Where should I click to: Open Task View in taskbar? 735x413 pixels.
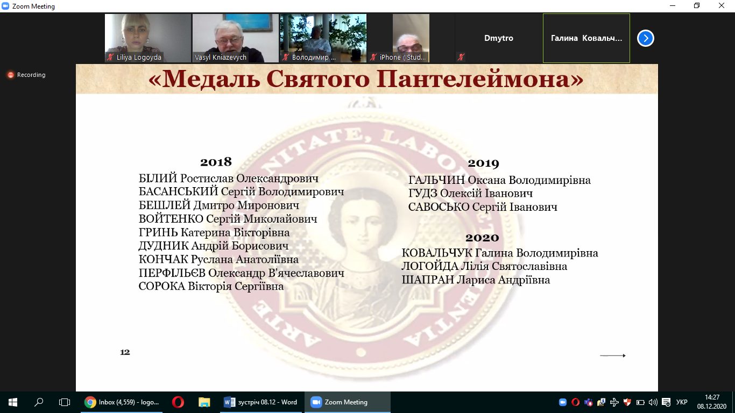[x=65, y=402]
